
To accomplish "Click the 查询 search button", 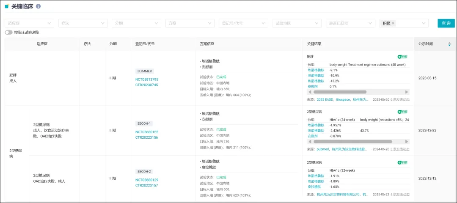I will pos(446,23).
